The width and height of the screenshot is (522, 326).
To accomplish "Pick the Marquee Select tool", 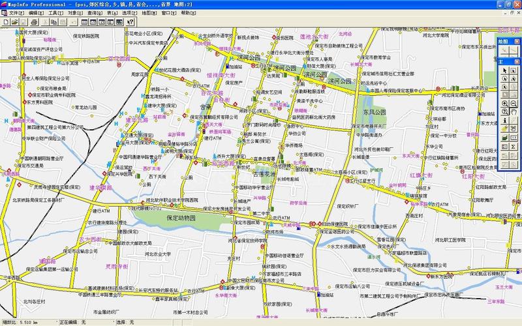I will tap(514, 70).
